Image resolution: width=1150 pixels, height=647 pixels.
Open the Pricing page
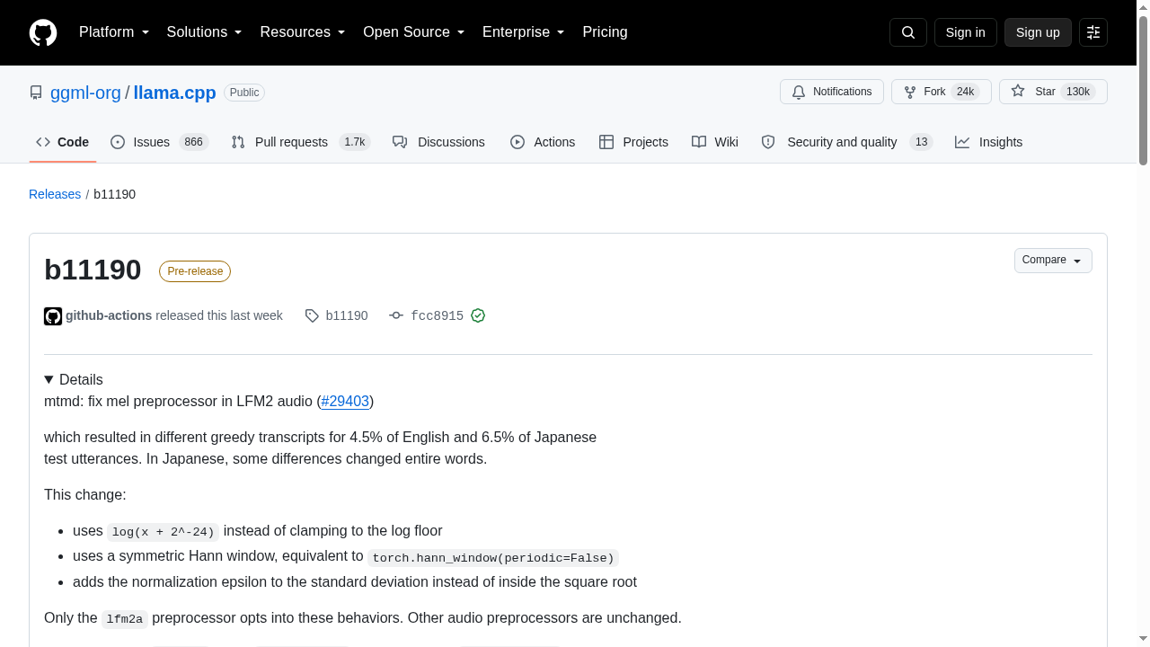(605, 32)
